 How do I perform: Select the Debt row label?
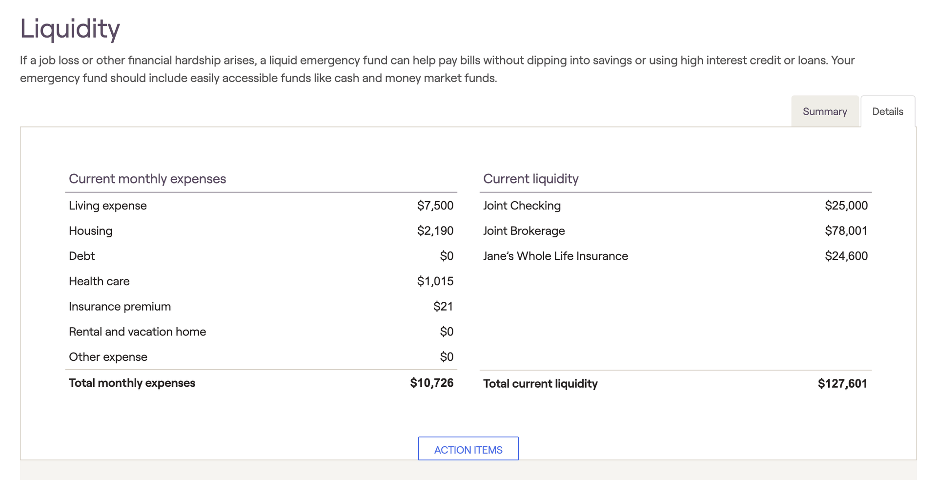(x=81, y=256)
